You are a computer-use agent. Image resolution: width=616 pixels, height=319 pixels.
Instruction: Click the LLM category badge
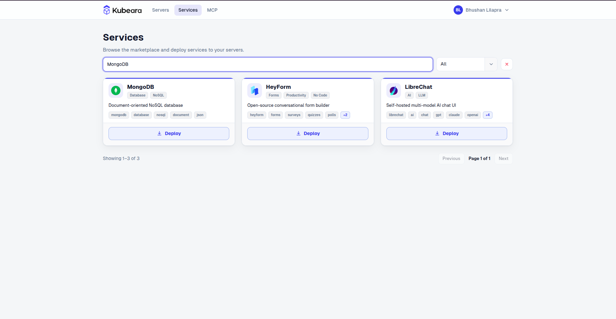(x=422, y=95)
